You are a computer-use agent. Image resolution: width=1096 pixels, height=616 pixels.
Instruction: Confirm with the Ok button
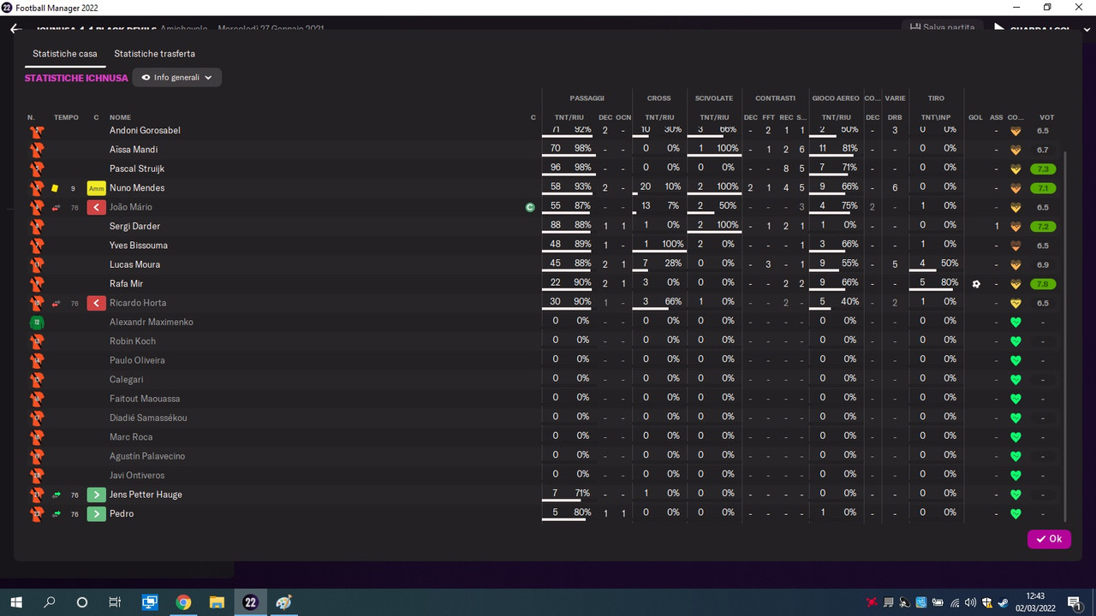[1049, 539]
